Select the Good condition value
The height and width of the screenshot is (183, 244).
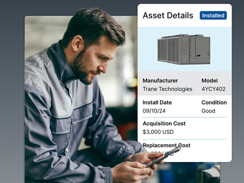[208, 111]
